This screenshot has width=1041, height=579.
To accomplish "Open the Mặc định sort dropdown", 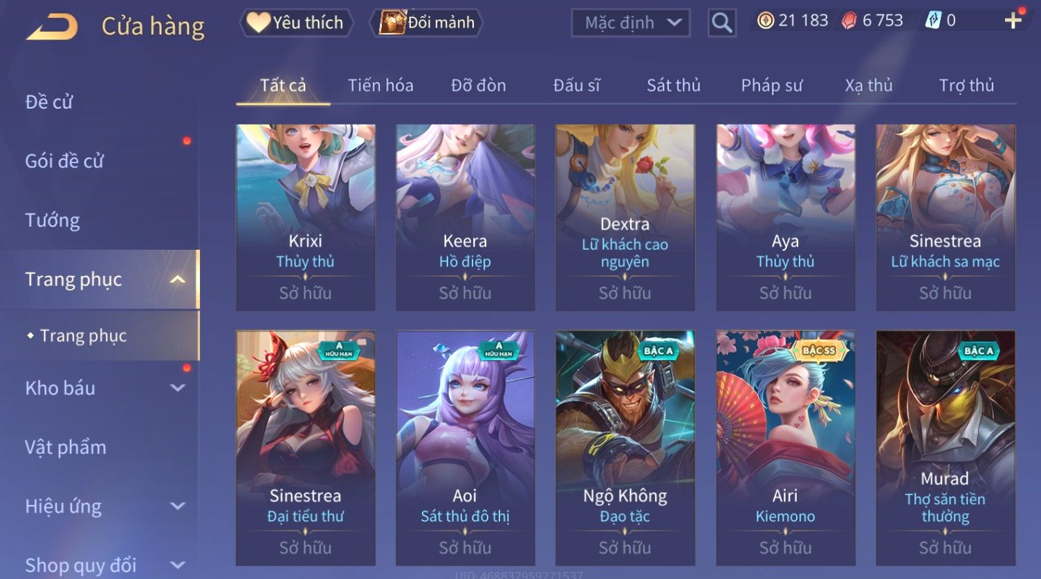I will click(x=631, y=23).
